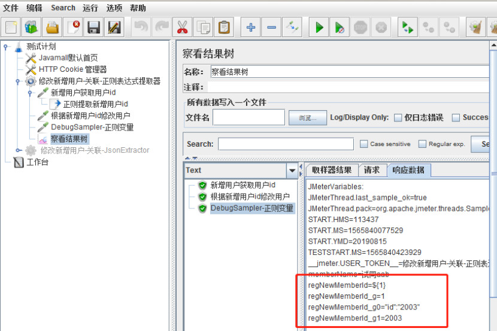
Task: Click the Open file folder icon
Action: (x=52, y=28)
